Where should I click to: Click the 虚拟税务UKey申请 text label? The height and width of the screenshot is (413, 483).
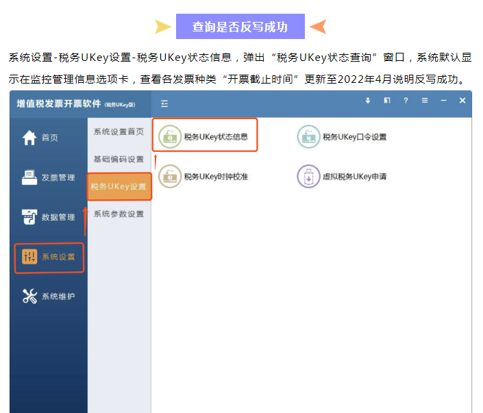[x=355, y=177]
